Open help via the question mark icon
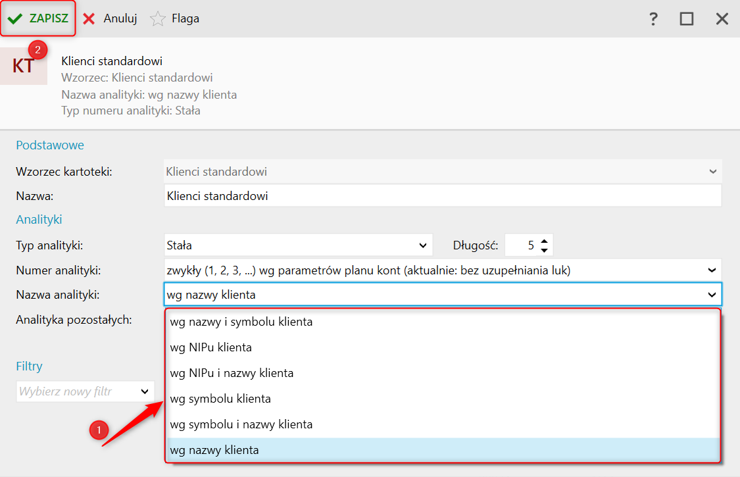This screenshot has width=740, height=477. point(653,18)
